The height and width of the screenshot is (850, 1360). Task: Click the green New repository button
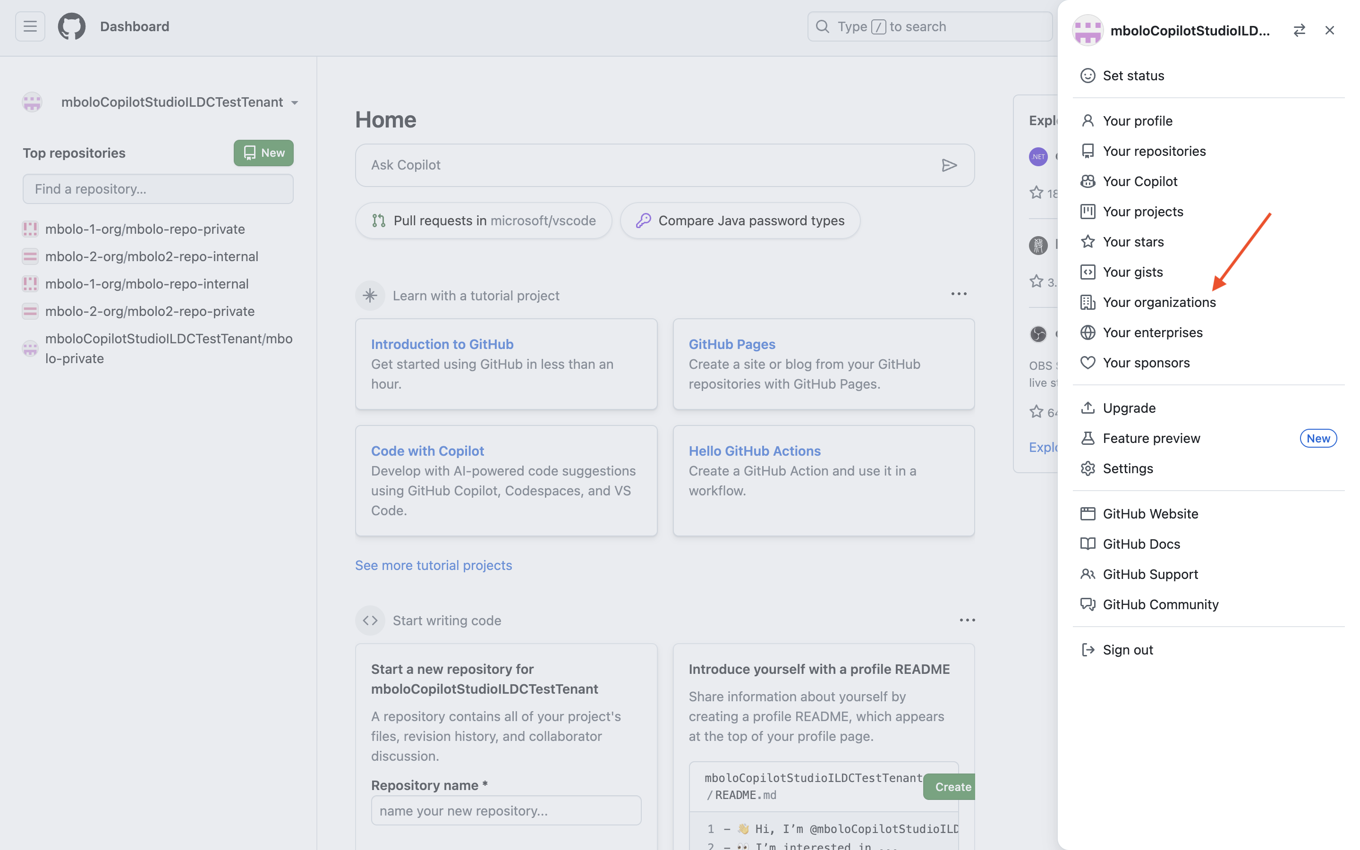[263, 153]
